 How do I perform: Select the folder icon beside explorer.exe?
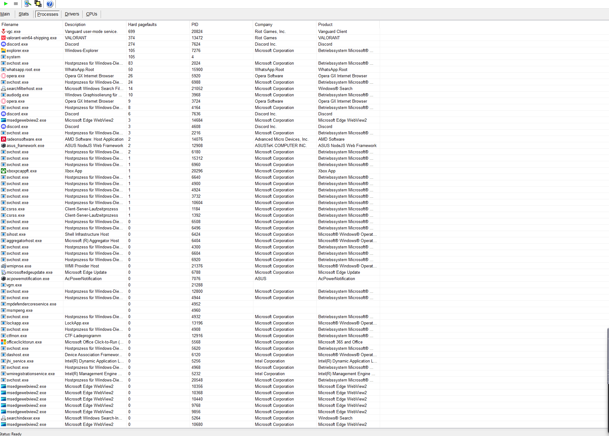3,50
